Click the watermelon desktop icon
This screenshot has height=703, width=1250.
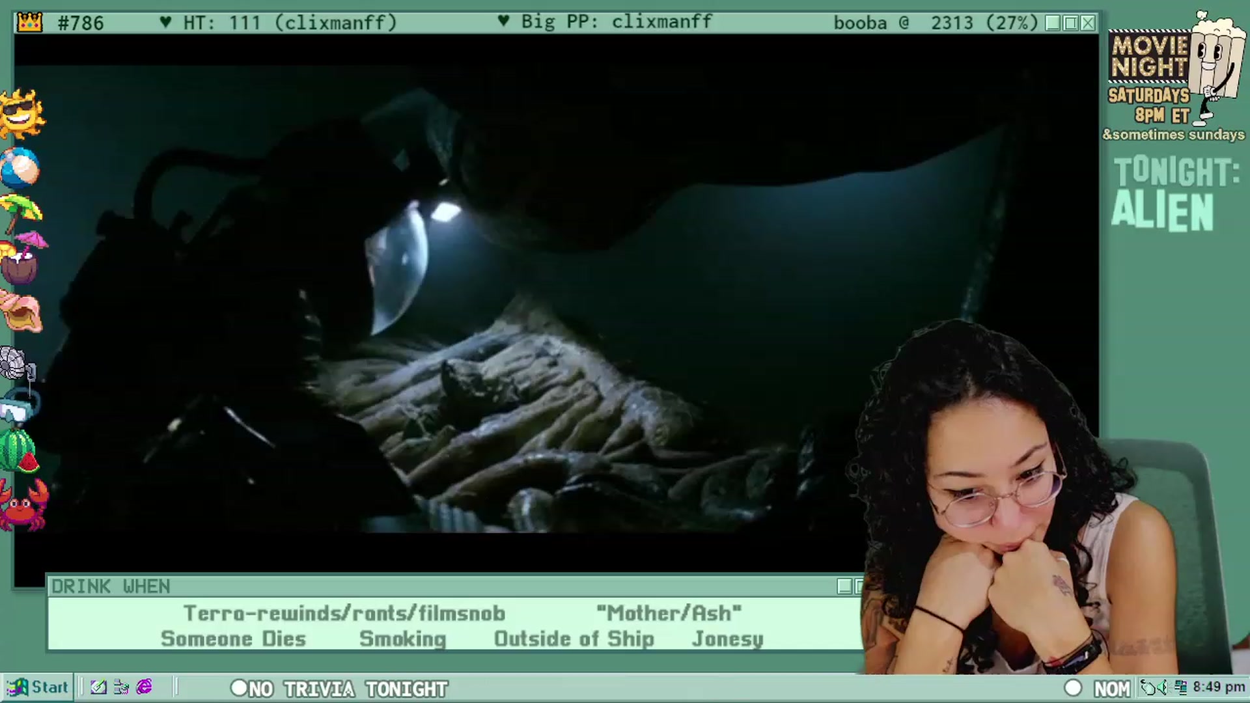pyautogui.click(x=19, y=451)
